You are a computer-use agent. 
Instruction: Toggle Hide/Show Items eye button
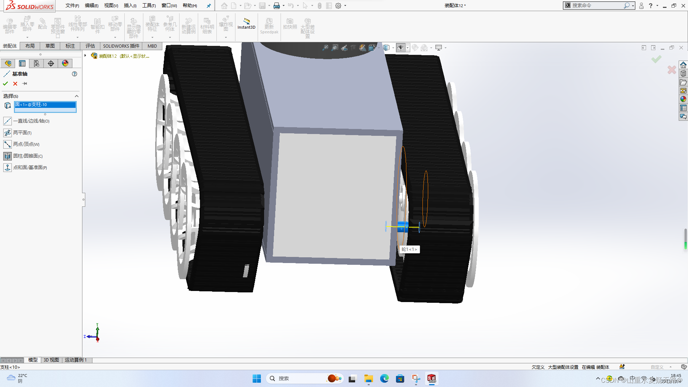(x=401, y=48)
